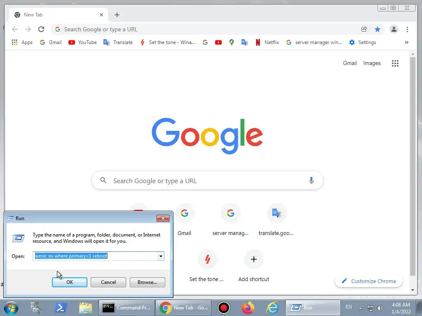Open the Set the tone ... shortcut tile

point(207,267)
